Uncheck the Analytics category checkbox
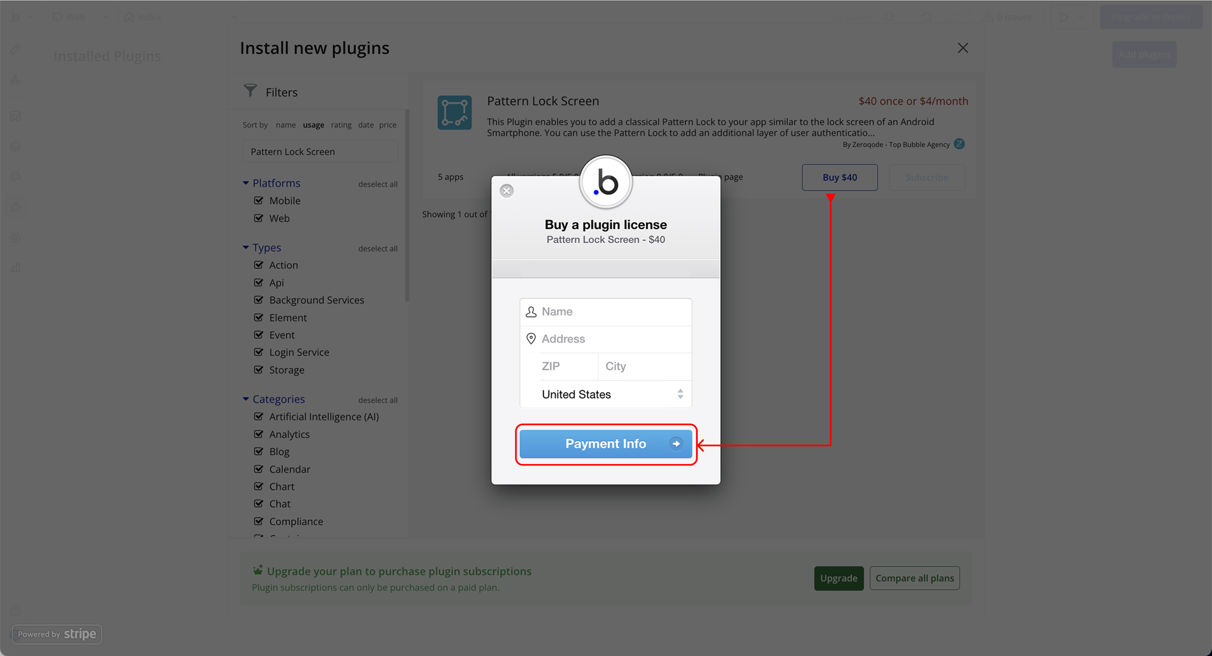This screenshot has height=656, width=1212. 259,434
